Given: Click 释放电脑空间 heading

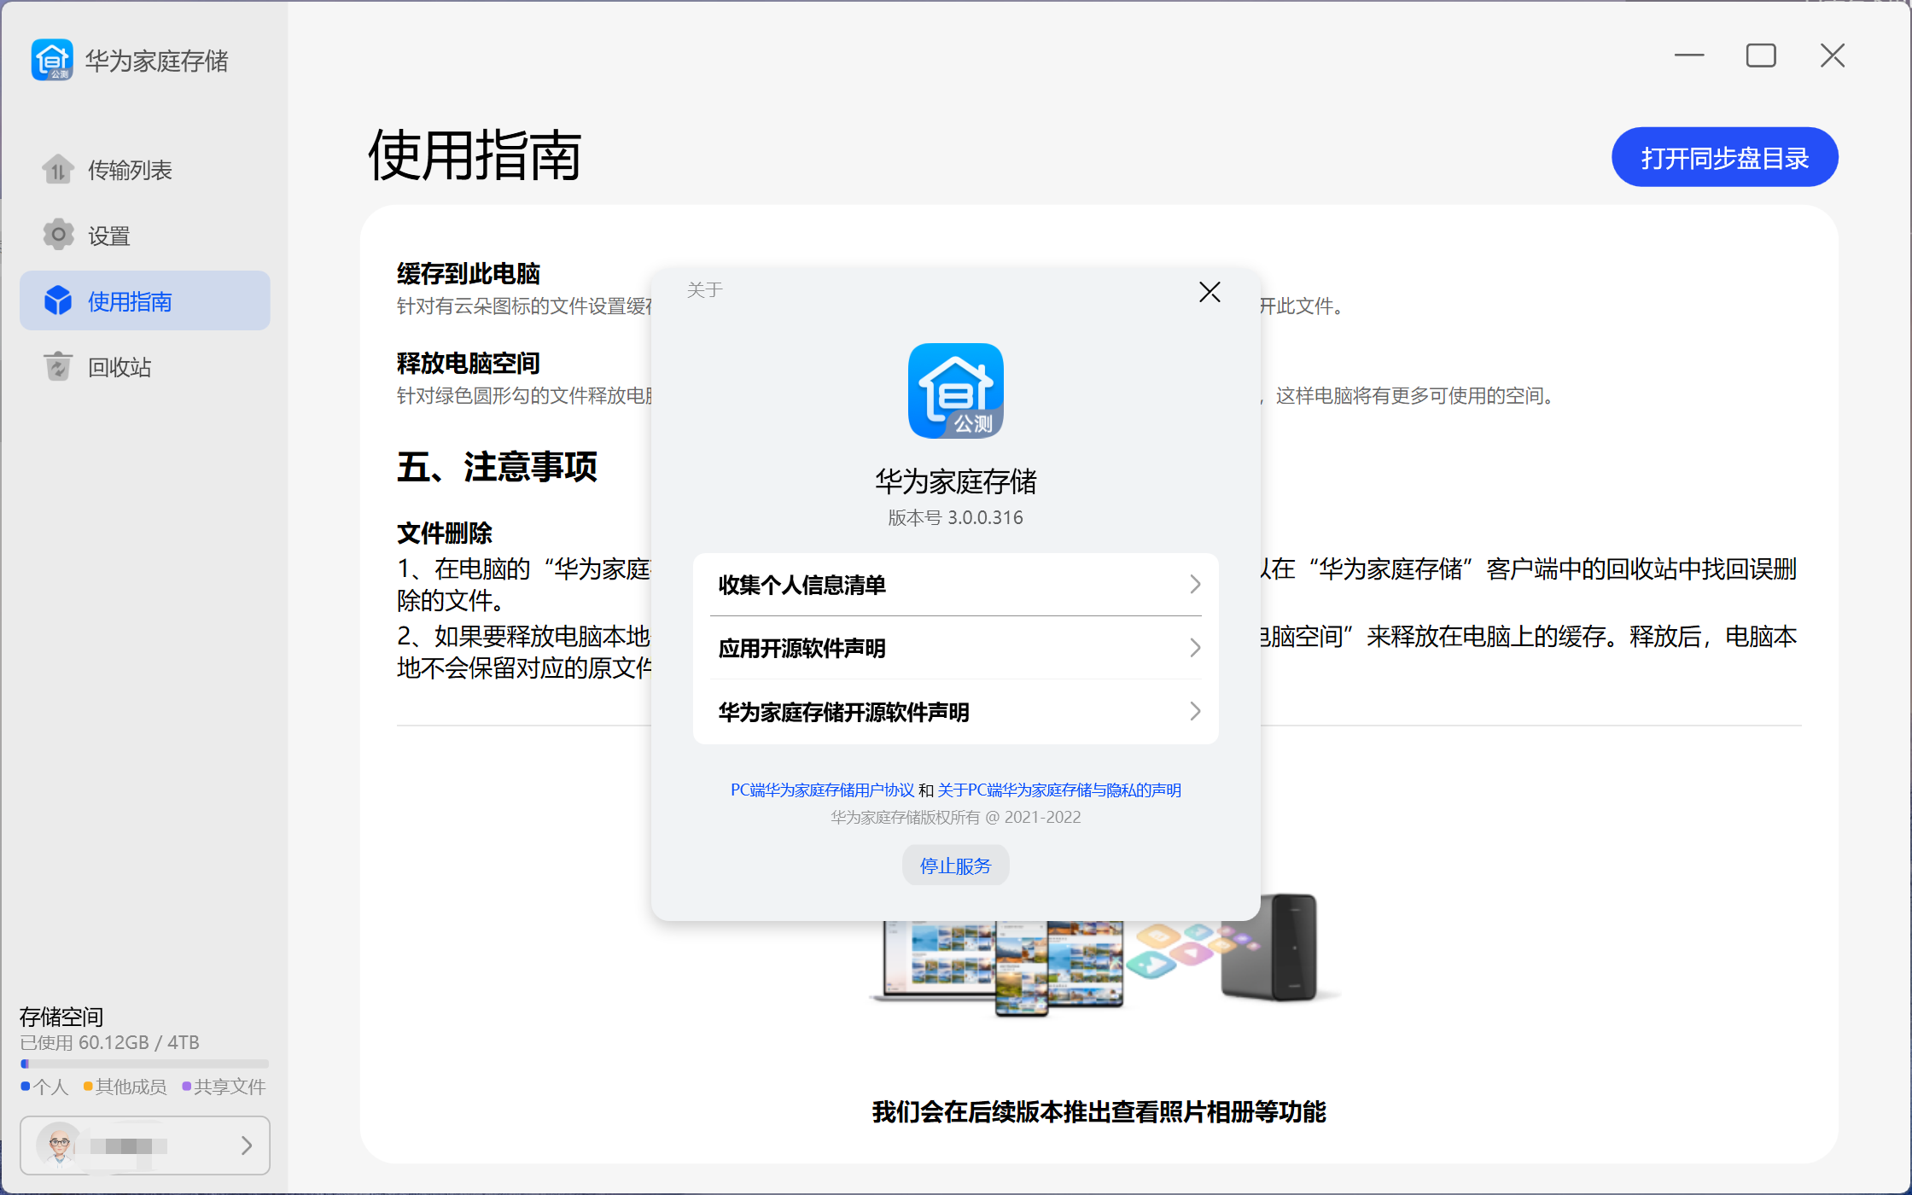Looking at the screenshot, I should coord(469,364).
